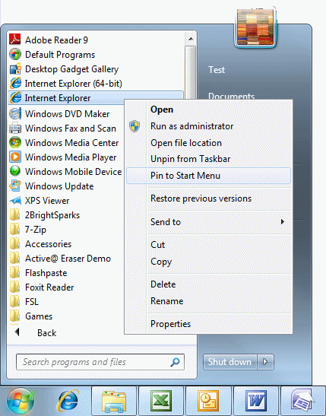Choose Properties in the context menu
The width and height of the screenshot is (326, 416).
tap(208, 324)
